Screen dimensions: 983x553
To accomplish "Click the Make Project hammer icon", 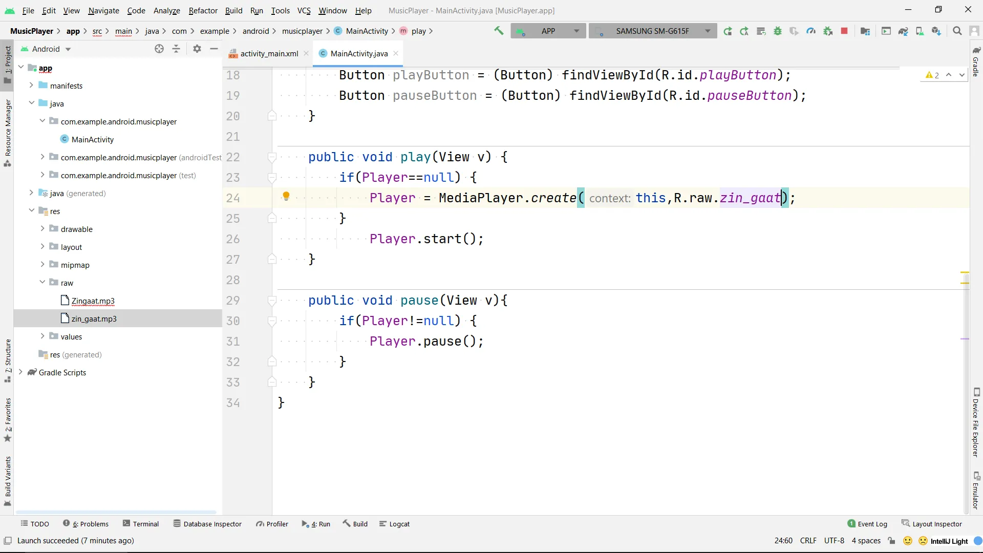I will (498, 31).
